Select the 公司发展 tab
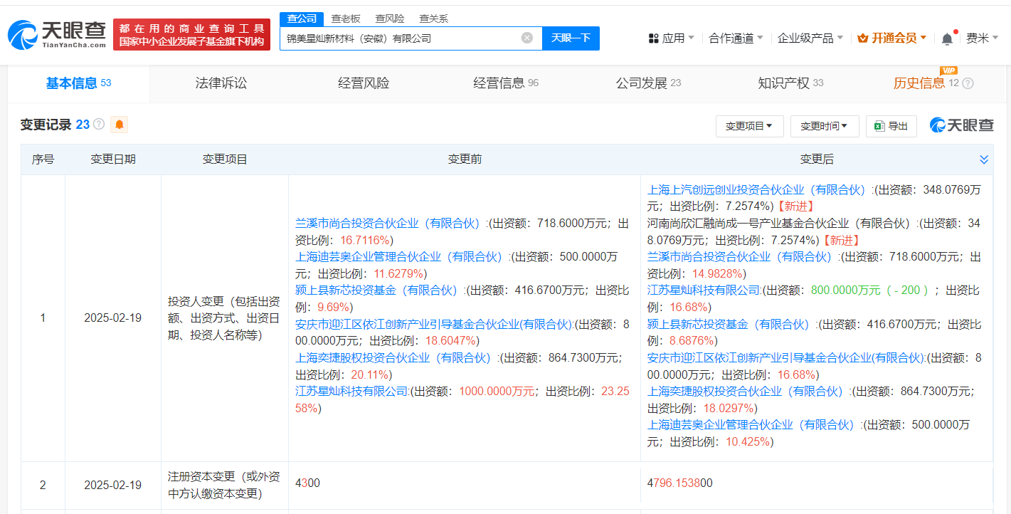 click(648, 83)
